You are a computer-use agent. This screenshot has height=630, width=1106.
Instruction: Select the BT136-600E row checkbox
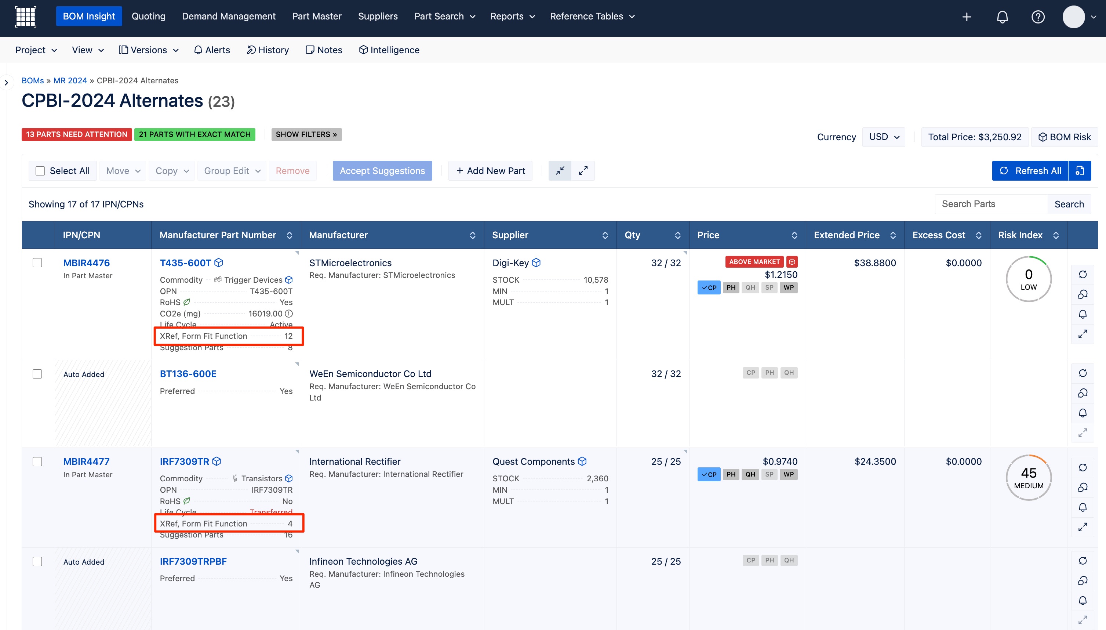point(37,374)
